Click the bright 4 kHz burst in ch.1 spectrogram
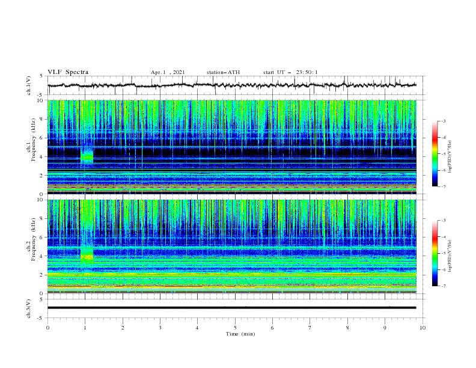The image size is (476, 368). pos(87,156)
